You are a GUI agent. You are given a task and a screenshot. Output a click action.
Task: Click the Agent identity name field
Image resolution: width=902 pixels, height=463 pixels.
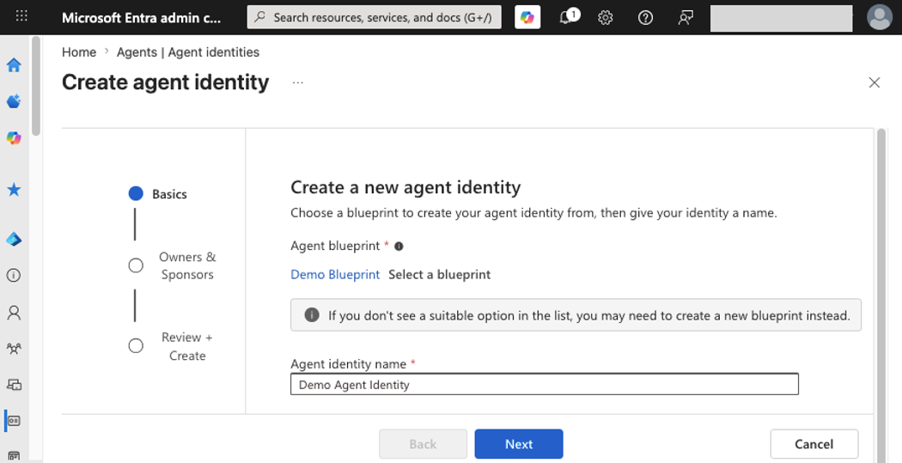tap(544, 384)
